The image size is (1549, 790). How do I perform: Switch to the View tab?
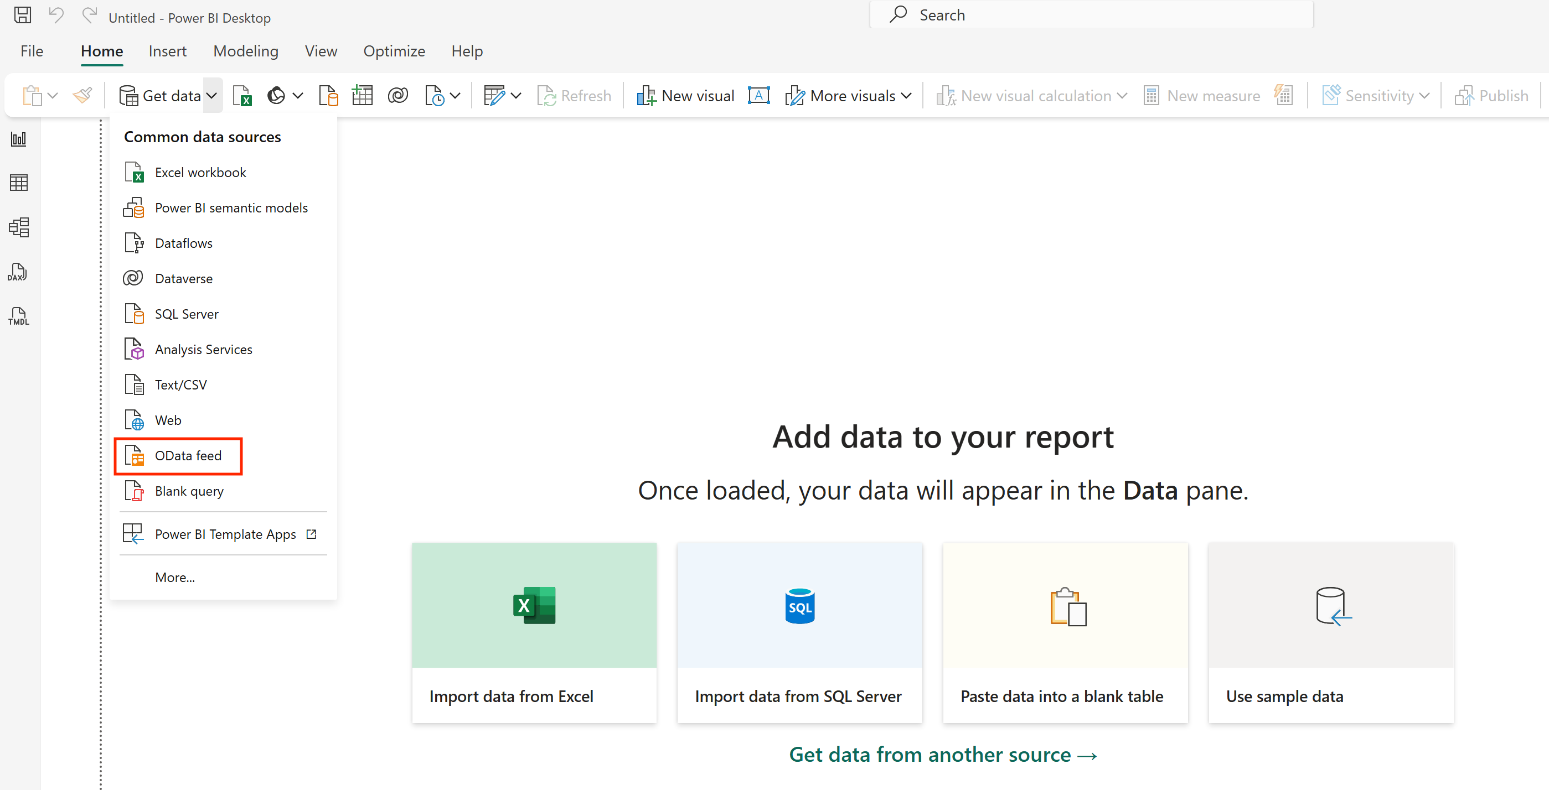tap(321, 51)
